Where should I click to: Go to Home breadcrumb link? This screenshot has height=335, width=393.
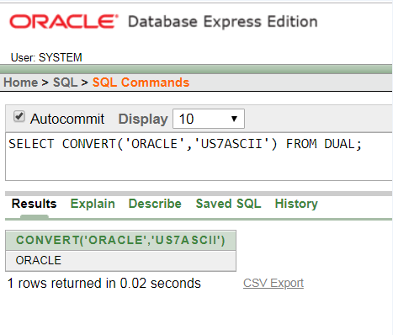pos(20,82)
